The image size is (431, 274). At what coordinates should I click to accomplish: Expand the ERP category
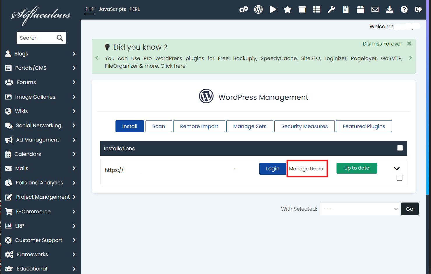(x=74, y=226)
